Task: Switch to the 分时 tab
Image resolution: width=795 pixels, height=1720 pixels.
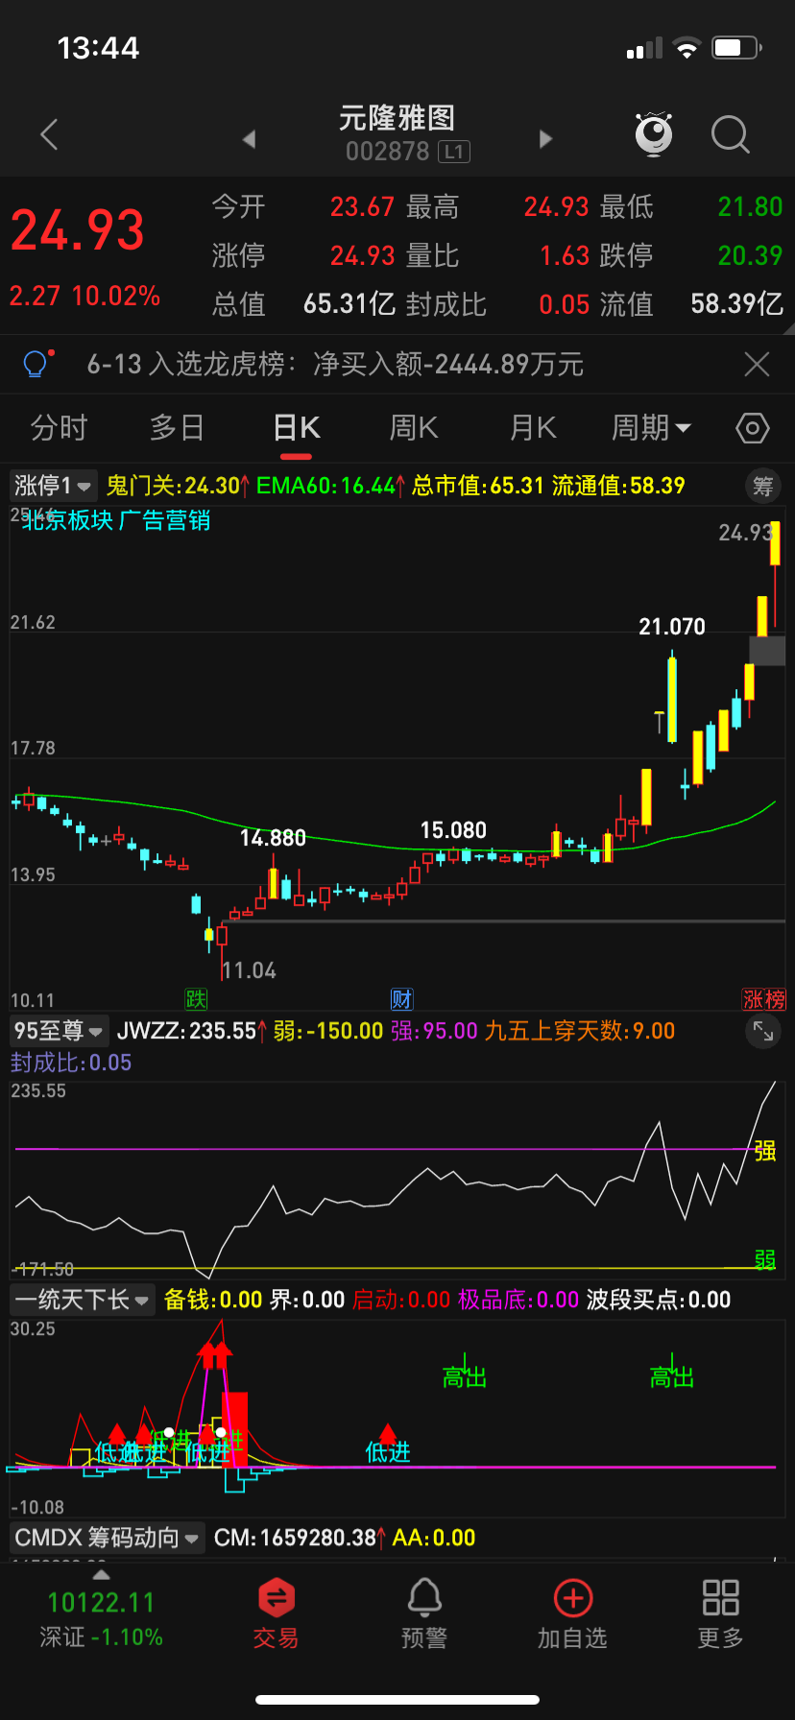Action: 60,428
